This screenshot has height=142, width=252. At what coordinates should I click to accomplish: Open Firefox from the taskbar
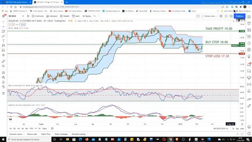point(87,139)
